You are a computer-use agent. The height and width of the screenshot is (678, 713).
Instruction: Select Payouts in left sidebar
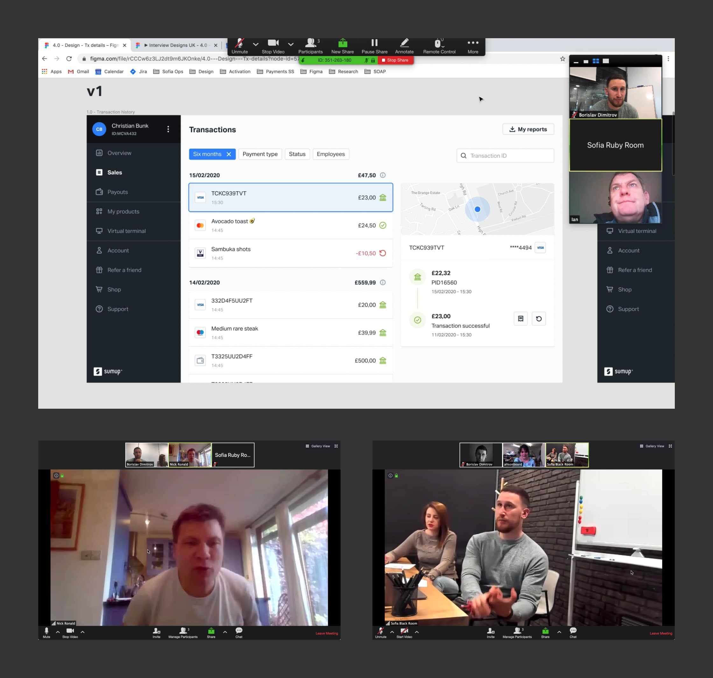[x=117, y=192]
